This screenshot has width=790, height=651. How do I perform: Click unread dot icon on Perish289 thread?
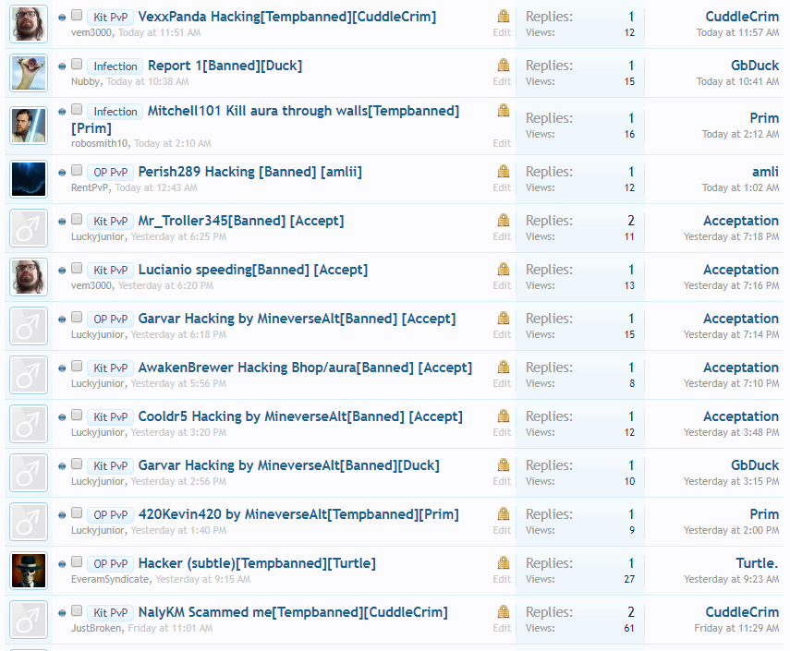click(x=62, y=173)
